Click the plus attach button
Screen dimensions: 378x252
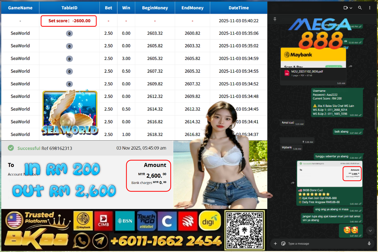coord(275,244)
